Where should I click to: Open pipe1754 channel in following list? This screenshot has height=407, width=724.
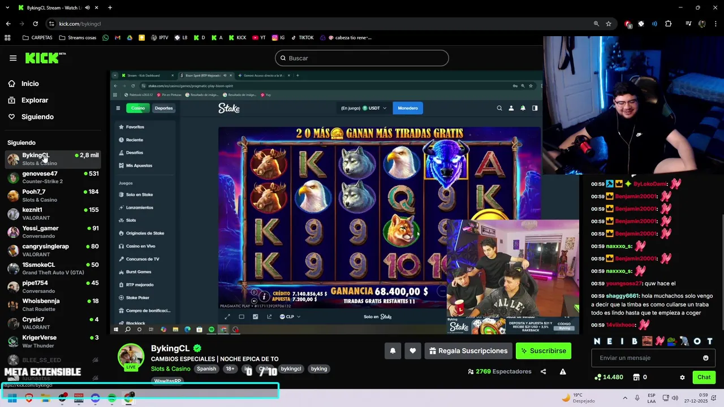pos(53,287)
